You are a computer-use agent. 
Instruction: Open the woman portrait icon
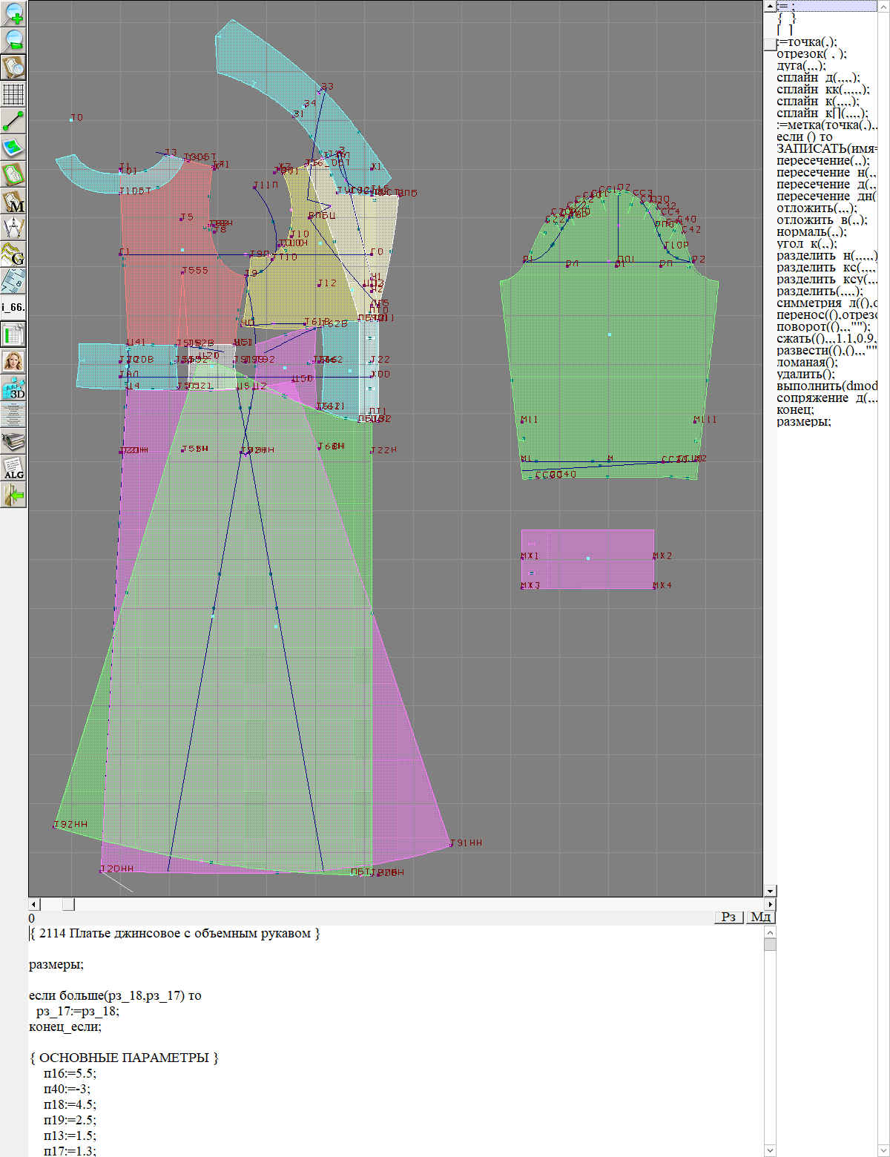(13, 361)
